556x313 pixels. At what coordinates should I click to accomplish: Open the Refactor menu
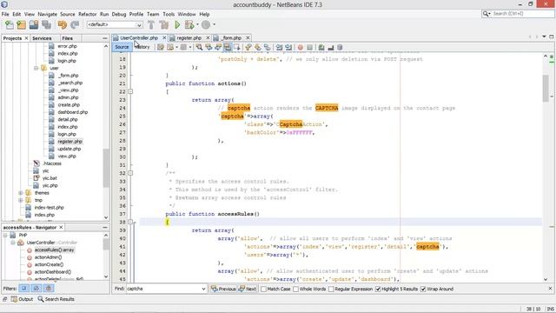(87, 14)
